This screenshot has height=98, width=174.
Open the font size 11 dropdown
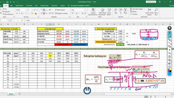pyautogui.click(x=32, y=10)
